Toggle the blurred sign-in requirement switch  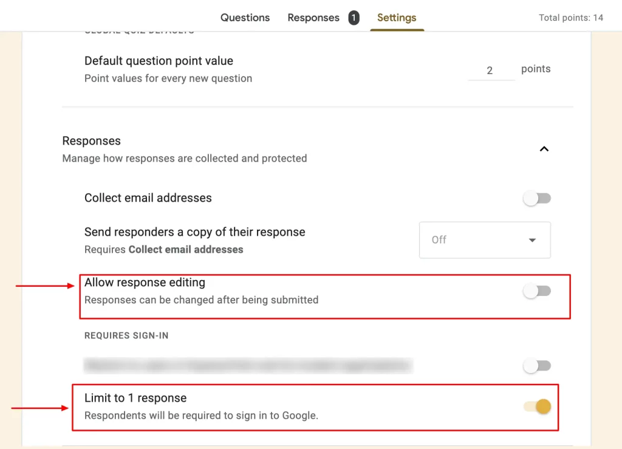537,366
